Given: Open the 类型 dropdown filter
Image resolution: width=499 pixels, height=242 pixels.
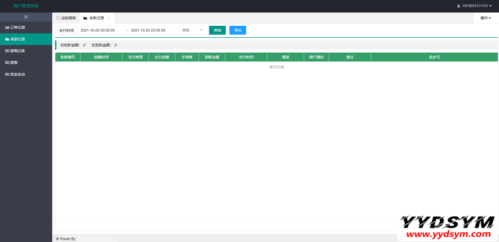Looking at the screenshot, I should [x=192, y=30].
